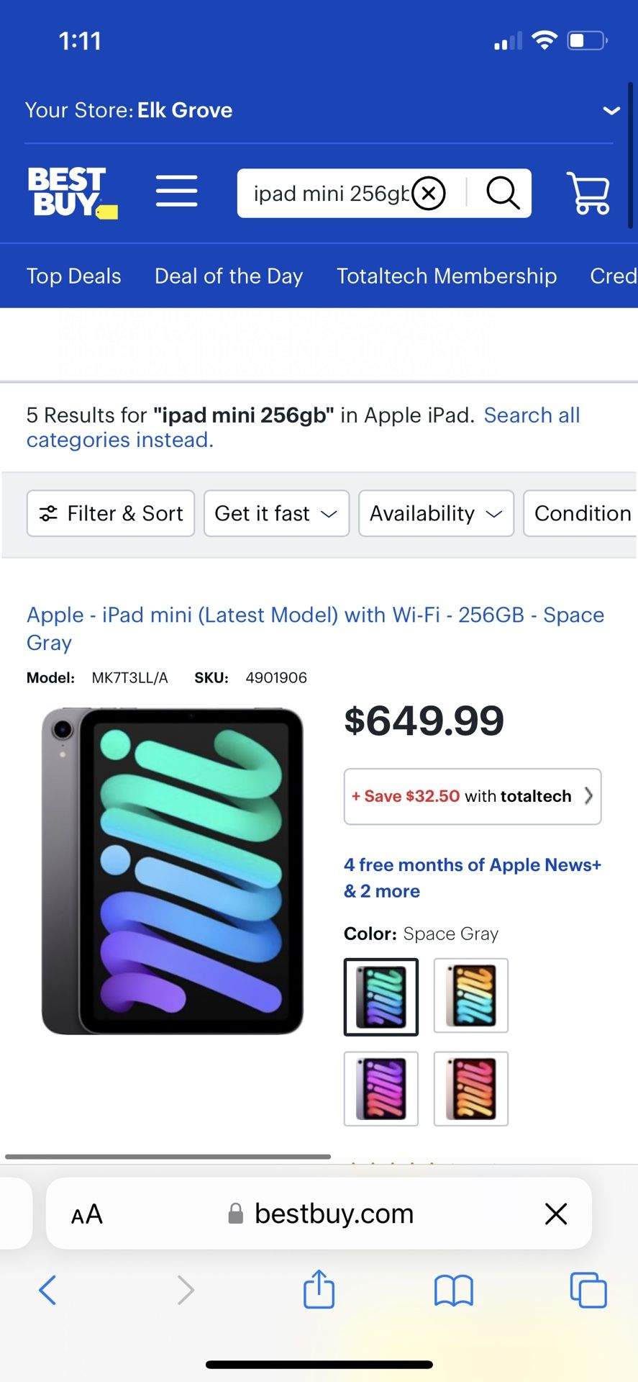This screenshot has width=638, height=1382.
Task: Switch to the Top Deals nav tab
Action: (x=73, y=276)
